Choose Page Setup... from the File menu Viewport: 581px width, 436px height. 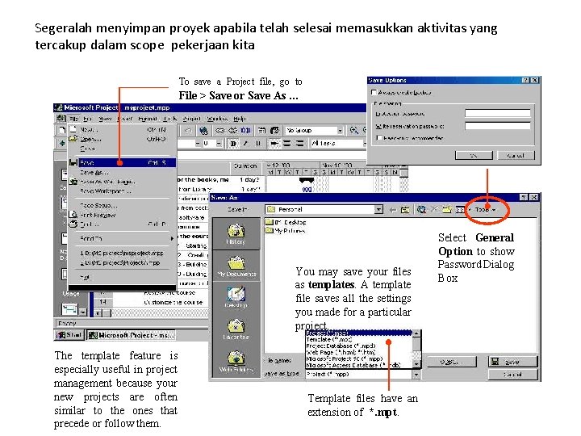123,205
